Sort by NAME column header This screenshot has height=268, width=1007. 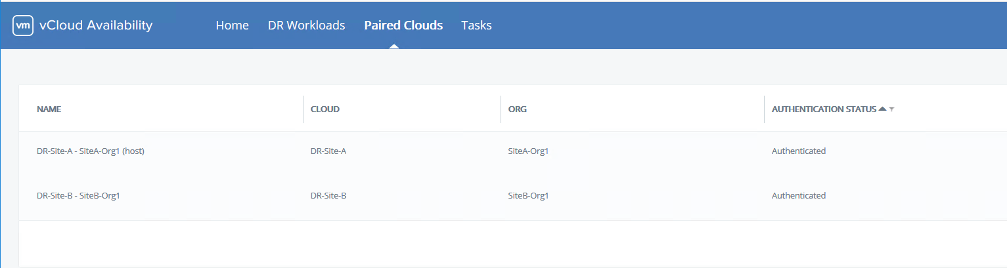click(49, 109)
